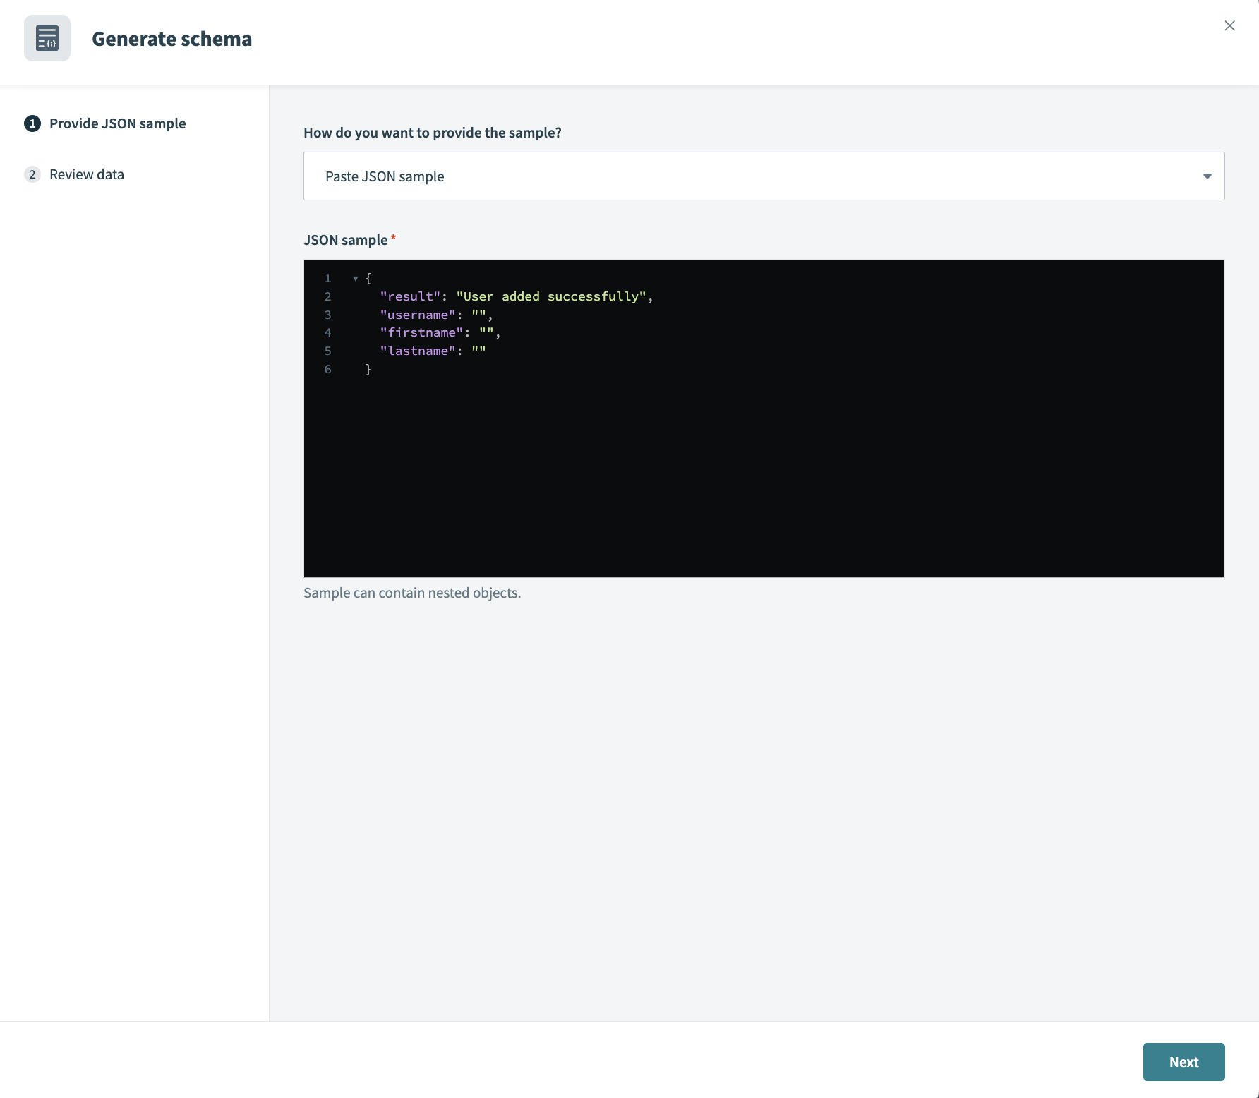
Task: Click the empty area of JSON editor
Action: pyautogui.click(x=762, y=480)
